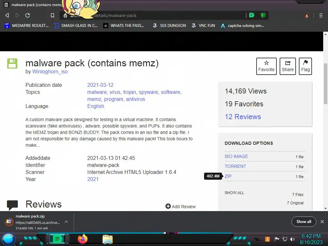Image resolution: width=328 pixels, height=246 pixels.
Task: Open the green chat app on taskbar
Action: coord(57,239)
